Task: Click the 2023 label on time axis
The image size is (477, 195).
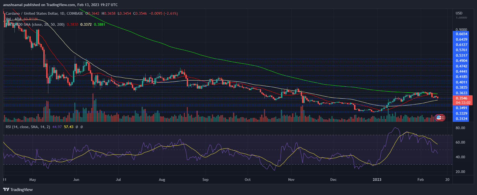Action: pos(377,180)
